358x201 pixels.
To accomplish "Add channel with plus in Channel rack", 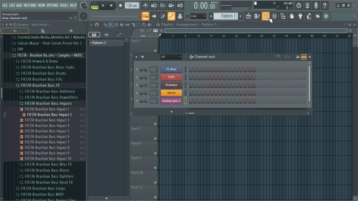I will (x=172, y=112).
